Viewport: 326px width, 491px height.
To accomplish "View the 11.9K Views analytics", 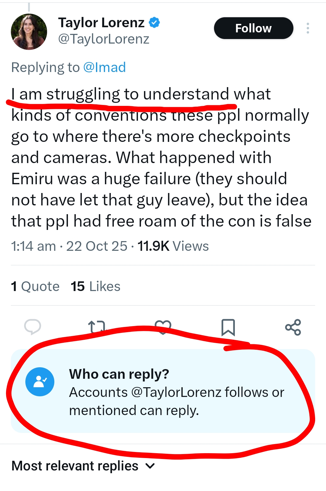I will click(x=173, y=246).
